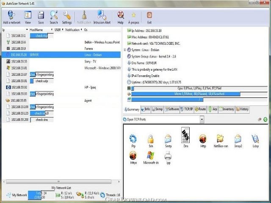Switch to the Software tab
This screenshot has width=271, height=203.
[x=172, y=109]
